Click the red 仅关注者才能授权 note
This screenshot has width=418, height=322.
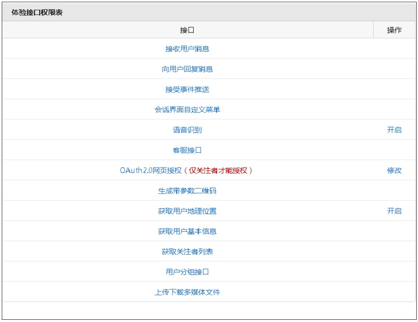tap(218, 170)
